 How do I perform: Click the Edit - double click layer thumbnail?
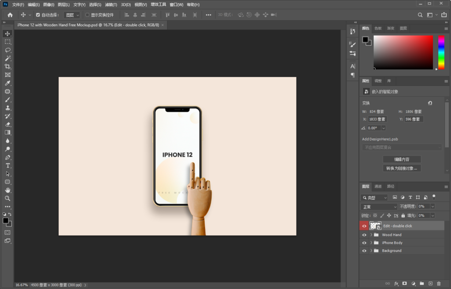(x=375, y=226)
